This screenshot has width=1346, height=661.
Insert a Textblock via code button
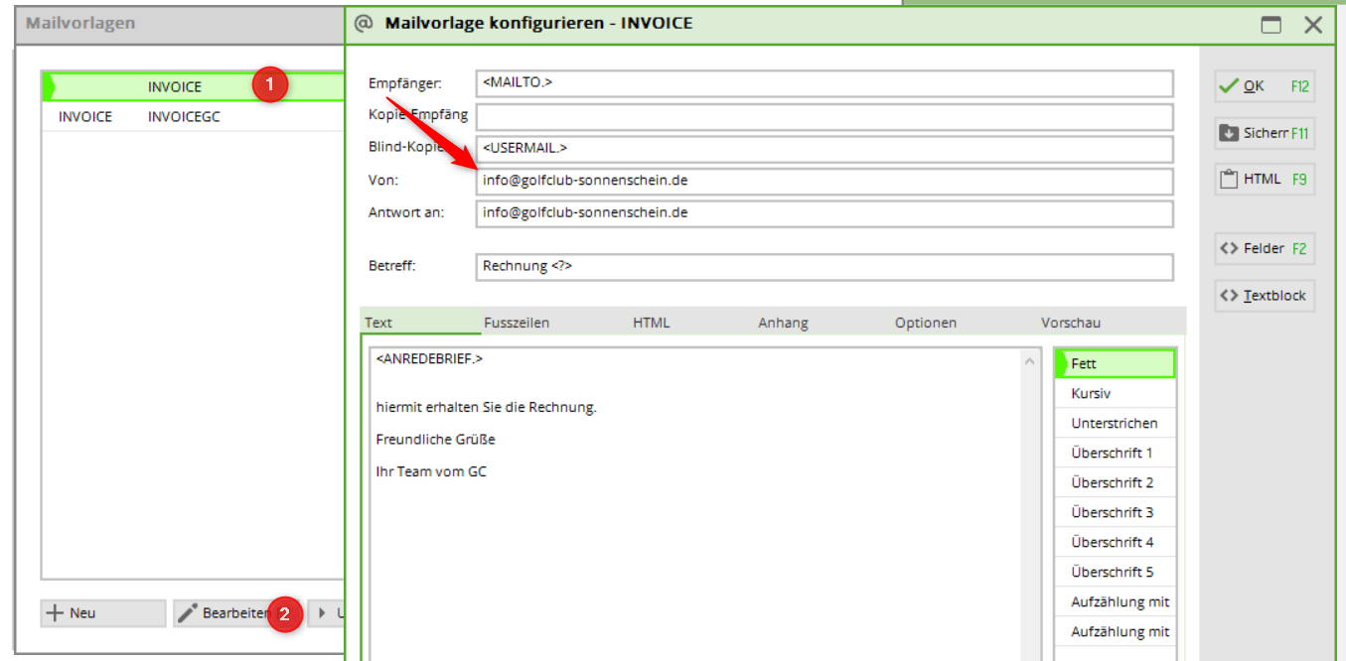tap(1264, 296)
